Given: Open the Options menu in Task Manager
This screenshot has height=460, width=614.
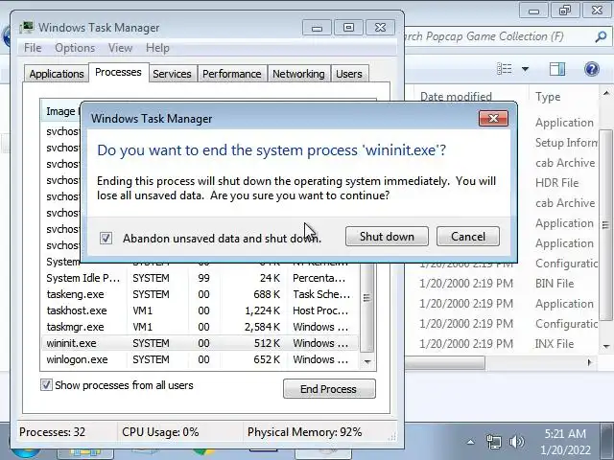Looking at the screenshot, I should click(75, 48).
